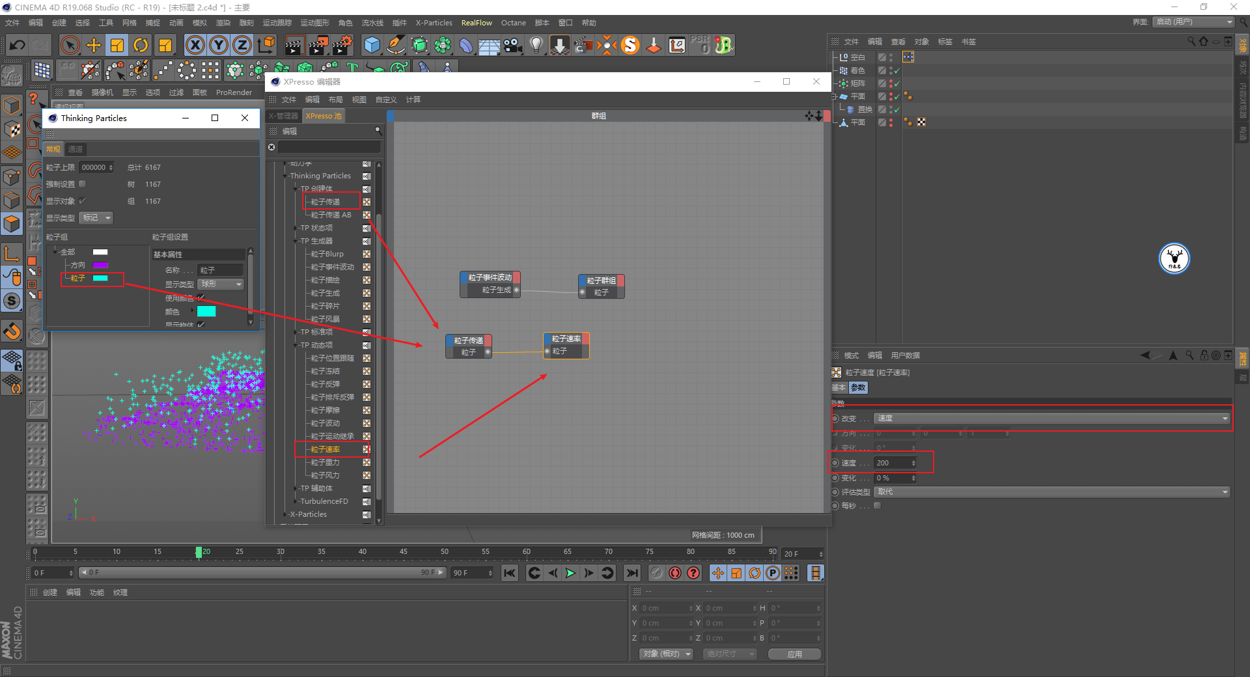Switch to the 通道 tab in Thinking Particles
The image size is (1250, 677).
point(76,149)
